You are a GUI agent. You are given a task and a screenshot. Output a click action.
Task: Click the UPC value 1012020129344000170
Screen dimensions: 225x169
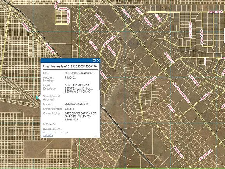[80, 73]
